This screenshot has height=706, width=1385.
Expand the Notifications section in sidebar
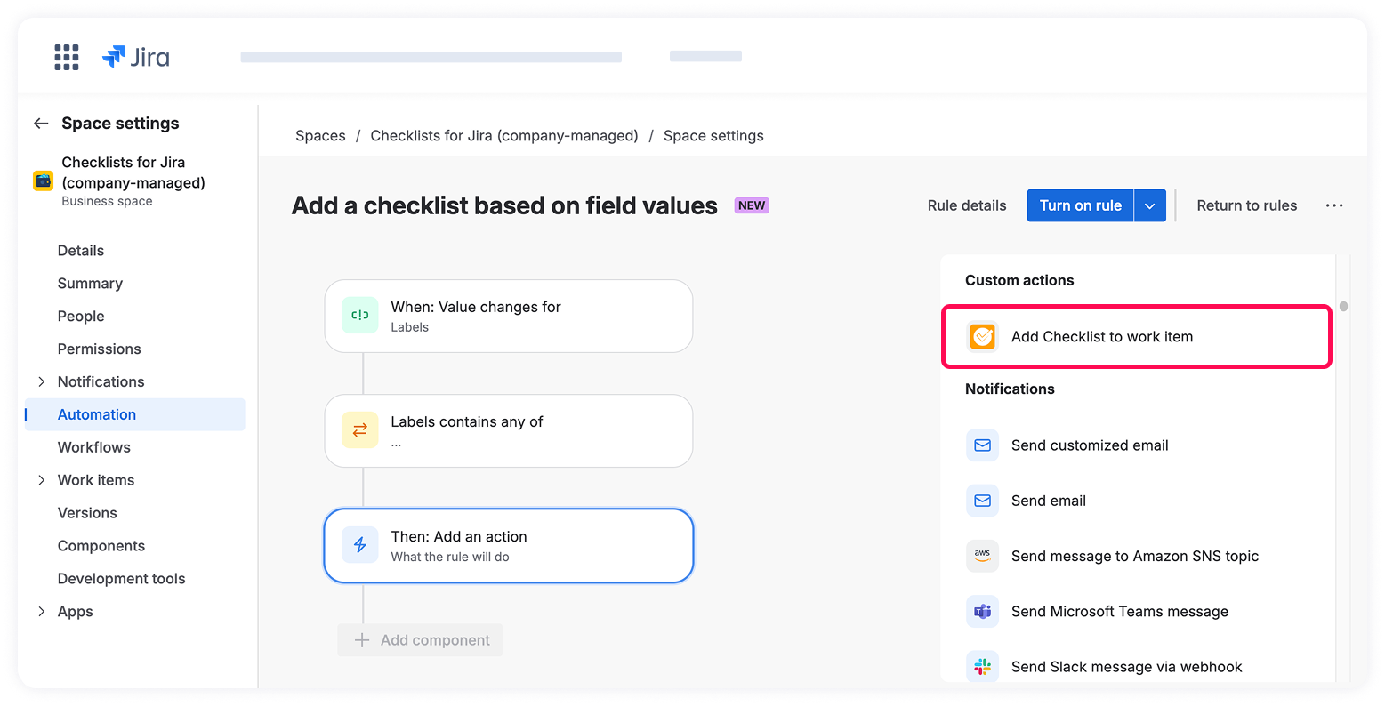pyautogui.click(x=41, y=381)
